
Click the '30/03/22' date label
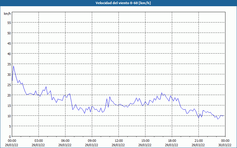click(225, 145)
